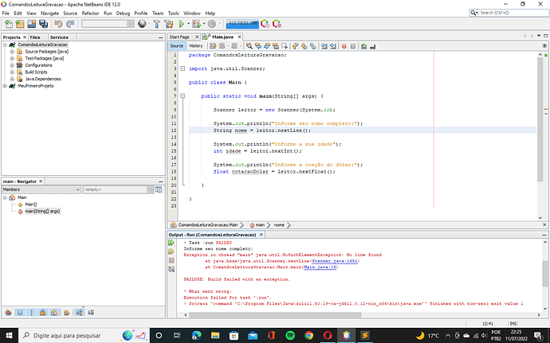This screenshot has height=343, width=550.
Task: Click the Windows Start button
Action: (x=9, y=336)
